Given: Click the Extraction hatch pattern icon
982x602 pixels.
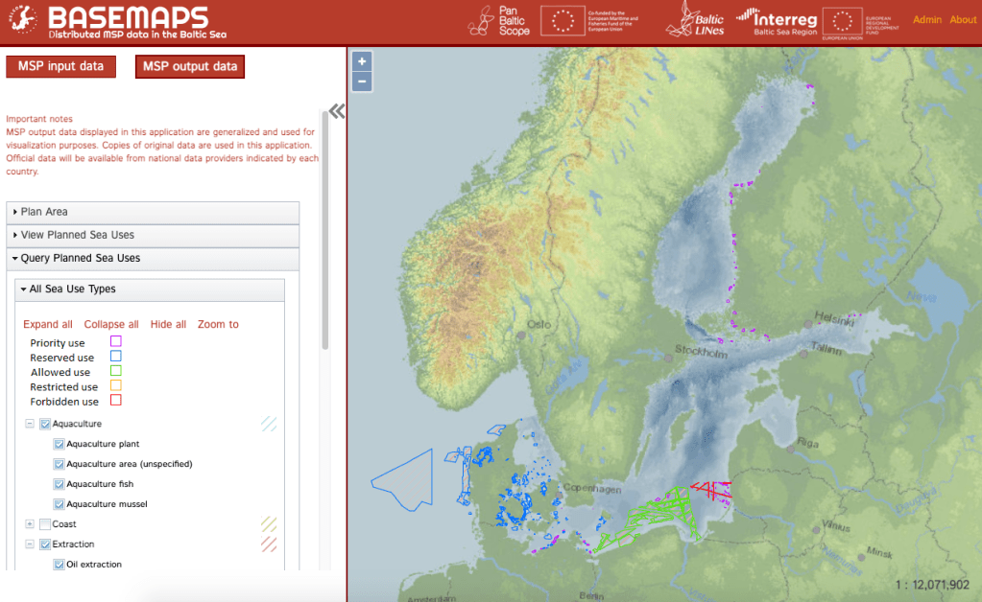Looking at the screenshot, I should [269, 544].
